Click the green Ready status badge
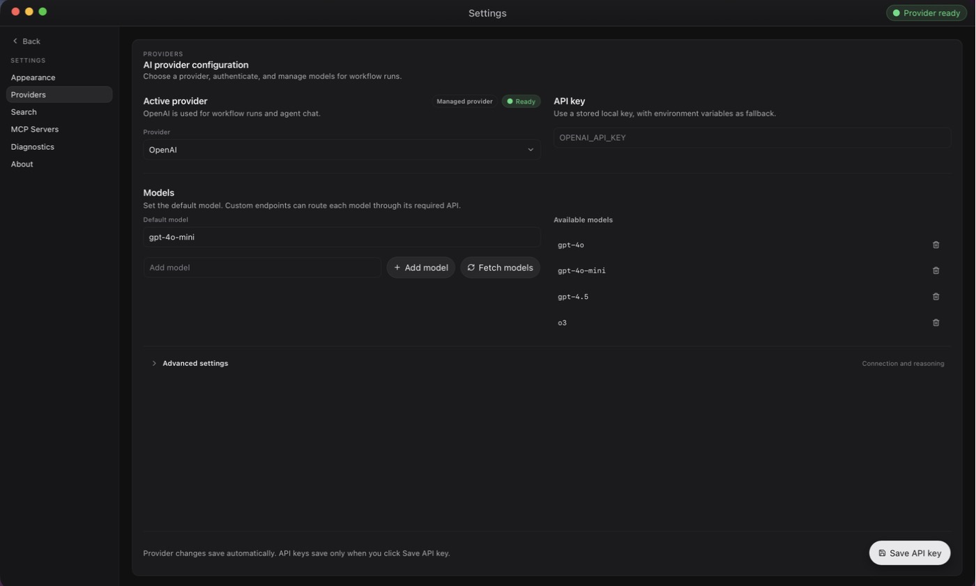Image resolution: width=976 pixels, height=586 pixels. tap(521, 102)
